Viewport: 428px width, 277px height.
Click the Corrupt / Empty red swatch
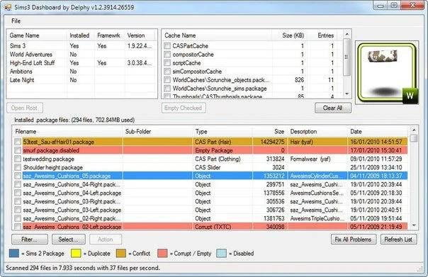[x=162, y=253]
